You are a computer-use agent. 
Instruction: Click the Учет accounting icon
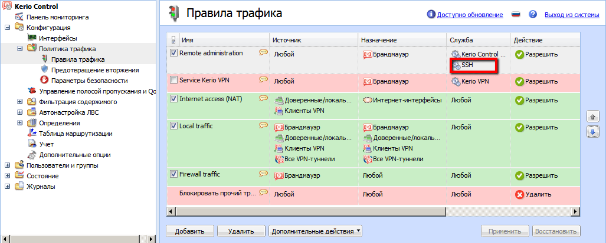click(x=32, y=144)
